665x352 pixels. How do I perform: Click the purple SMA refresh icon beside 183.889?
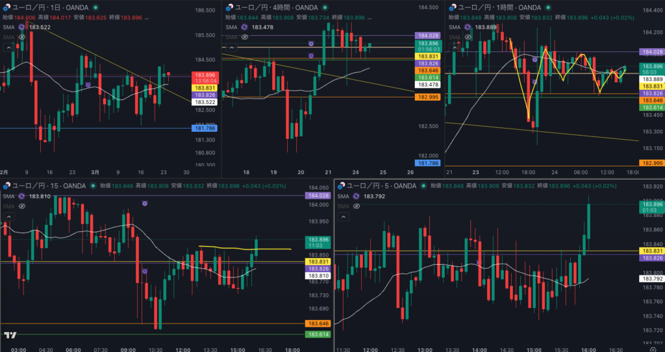[468, 27]
